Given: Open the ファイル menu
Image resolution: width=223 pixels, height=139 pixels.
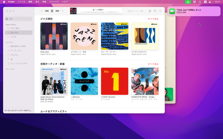Looking at the screenshot, I should coord(21,2).
